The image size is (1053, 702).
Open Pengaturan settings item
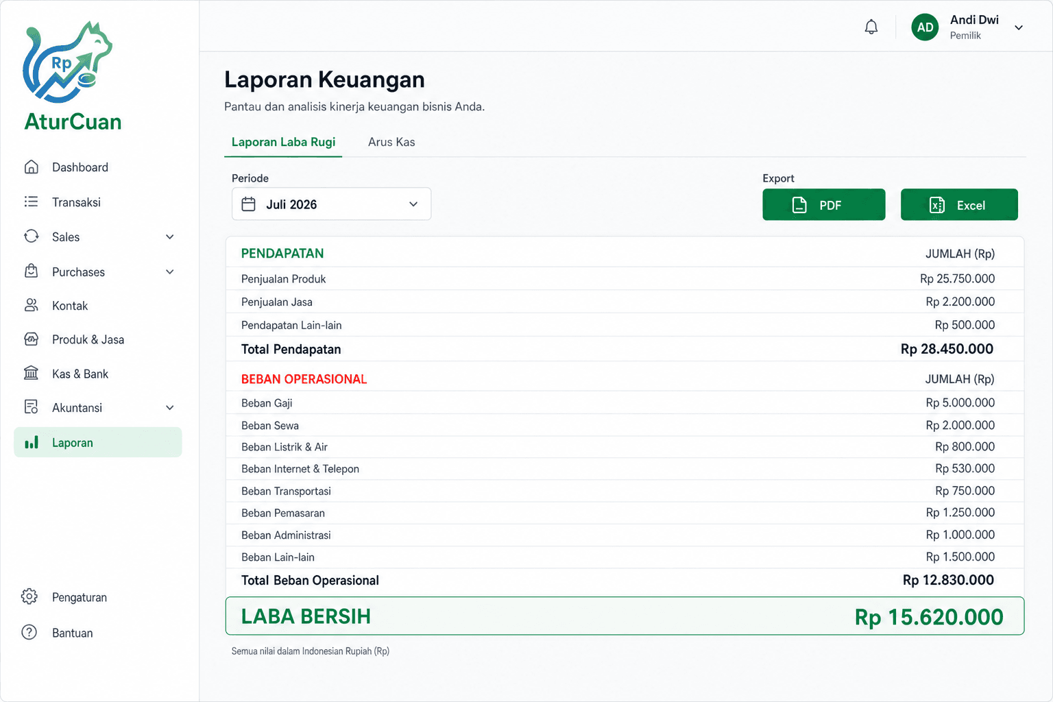coord(98,597)
